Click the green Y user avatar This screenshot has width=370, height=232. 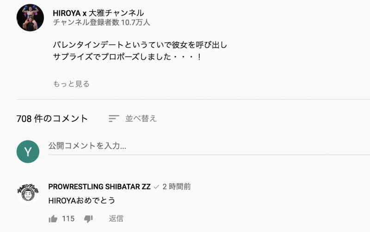point(28,152)
